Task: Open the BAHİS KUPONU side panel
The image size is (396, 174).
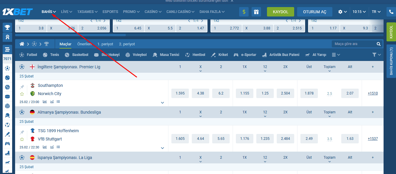Action: click(391, 61)
